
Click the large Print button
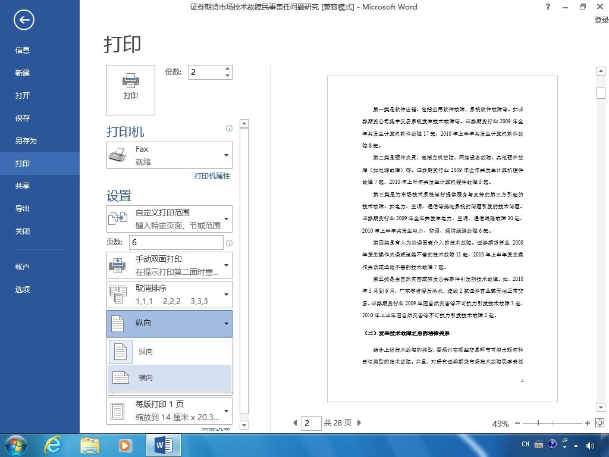pos(131,90)
